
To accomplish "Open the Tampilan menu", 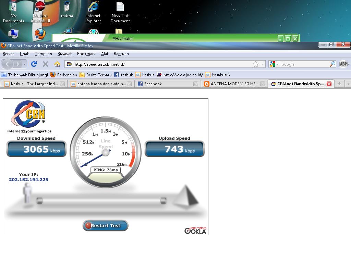I will point(44,54).
